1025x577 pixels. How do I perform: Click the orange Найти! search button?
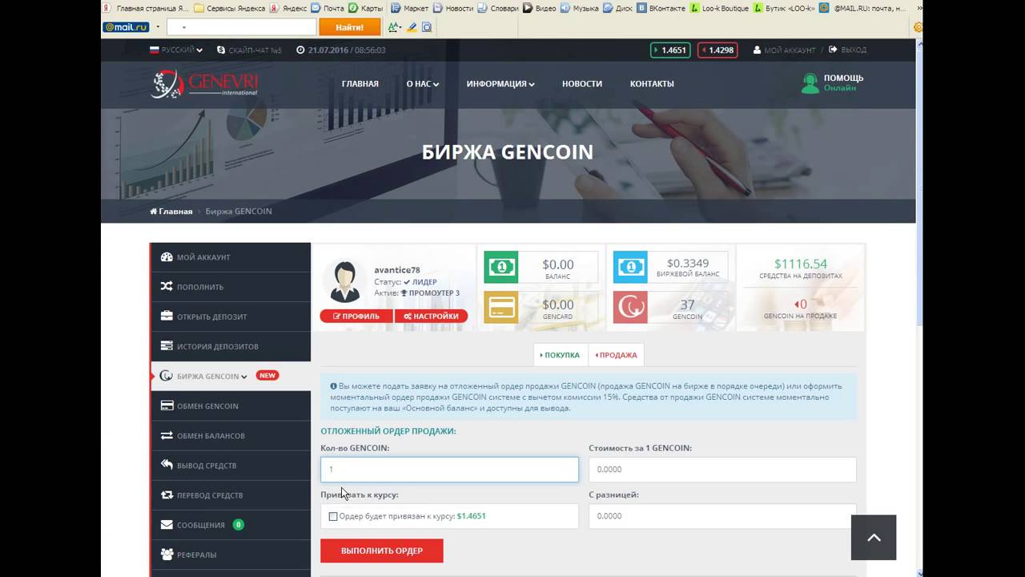point(350,27)
